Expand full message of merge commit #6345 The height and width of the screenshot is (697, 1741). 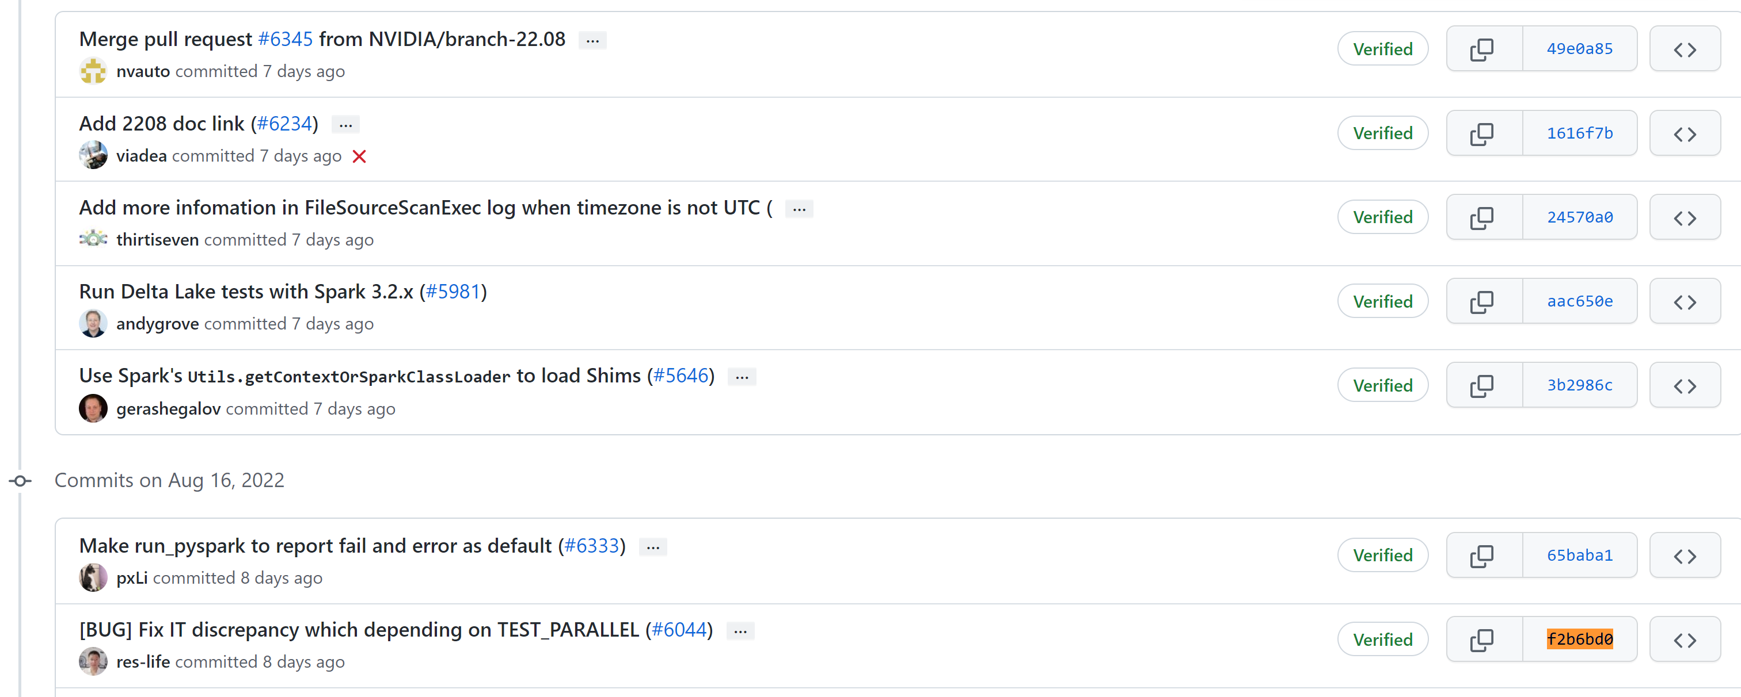(x=592, y=40)
